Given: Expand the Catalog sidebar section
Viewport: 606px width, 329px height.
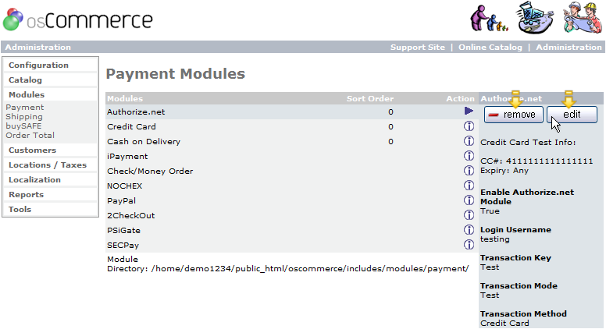Looking at the screenshot, I should tap(25, 80).
